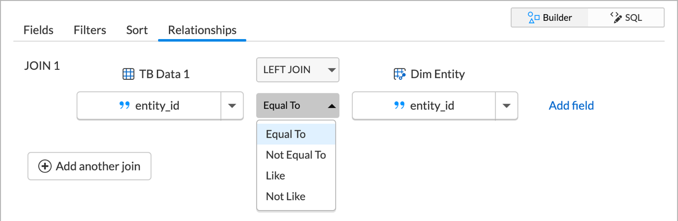This screenshot has width=678, height=221.
Task: Click the Dim Entity table icon
Action: pyautogui.click(x=399, y=74)
